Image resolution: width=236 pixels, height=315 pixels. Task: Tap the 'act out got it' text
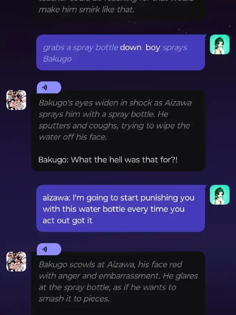(67, 220)
